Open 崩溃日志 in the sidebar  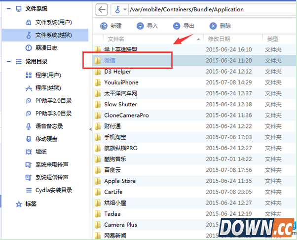coord(45,48)
